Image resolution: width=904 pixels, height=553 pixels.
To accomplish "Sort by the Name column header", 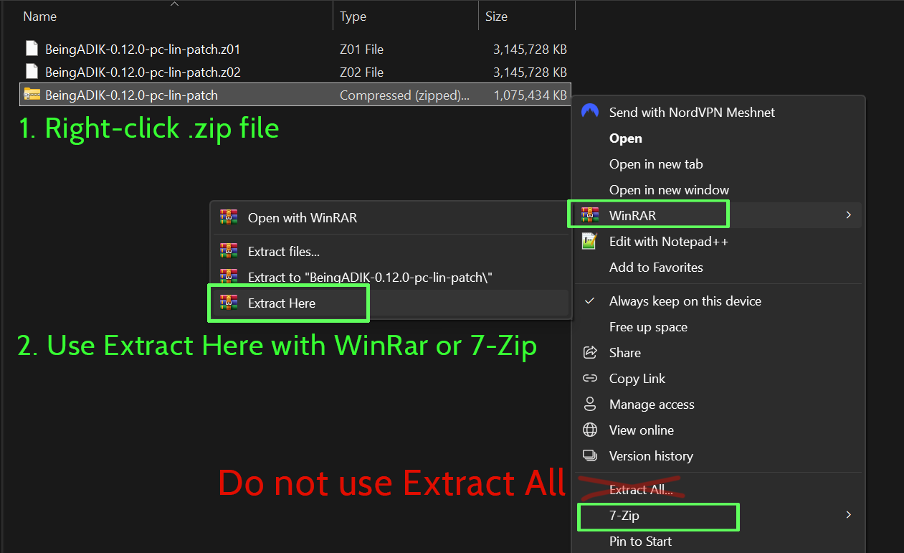I will point(40,16).
